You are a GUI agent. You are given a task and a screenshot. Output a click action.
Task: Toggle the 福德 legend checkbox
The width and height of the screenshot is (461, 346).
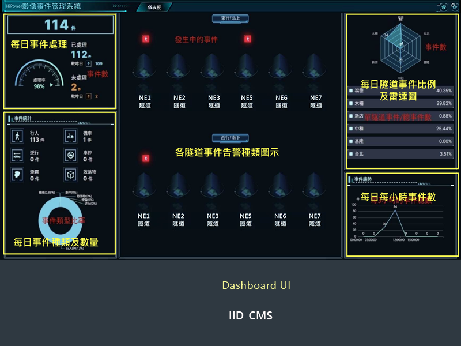click(x=351, y=91)
